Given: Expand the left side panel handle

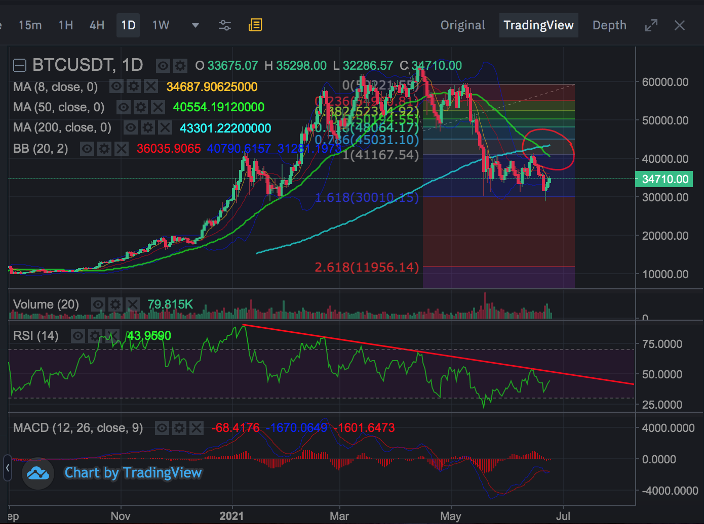Looking at the screenshot, I should tap(7, 468).
